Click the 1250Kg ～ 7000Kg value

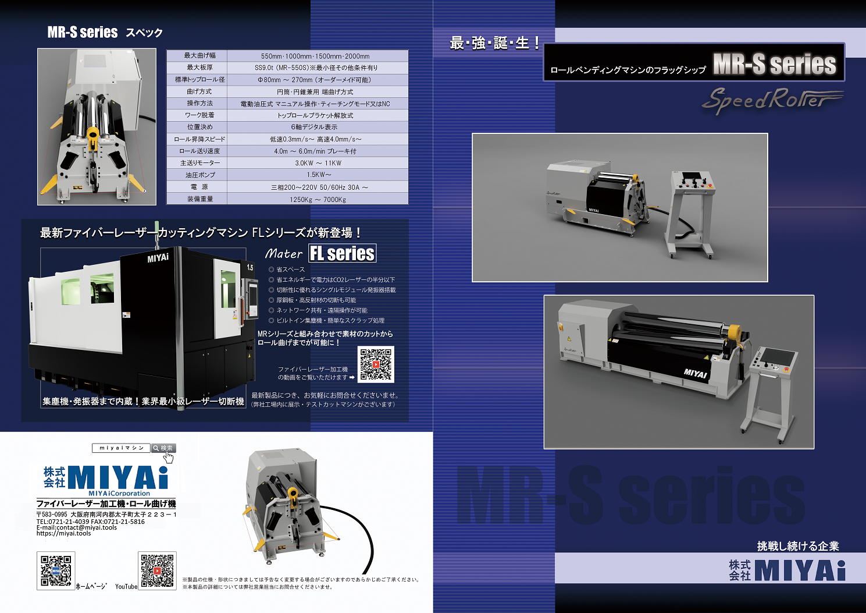(x=318, y=200)
